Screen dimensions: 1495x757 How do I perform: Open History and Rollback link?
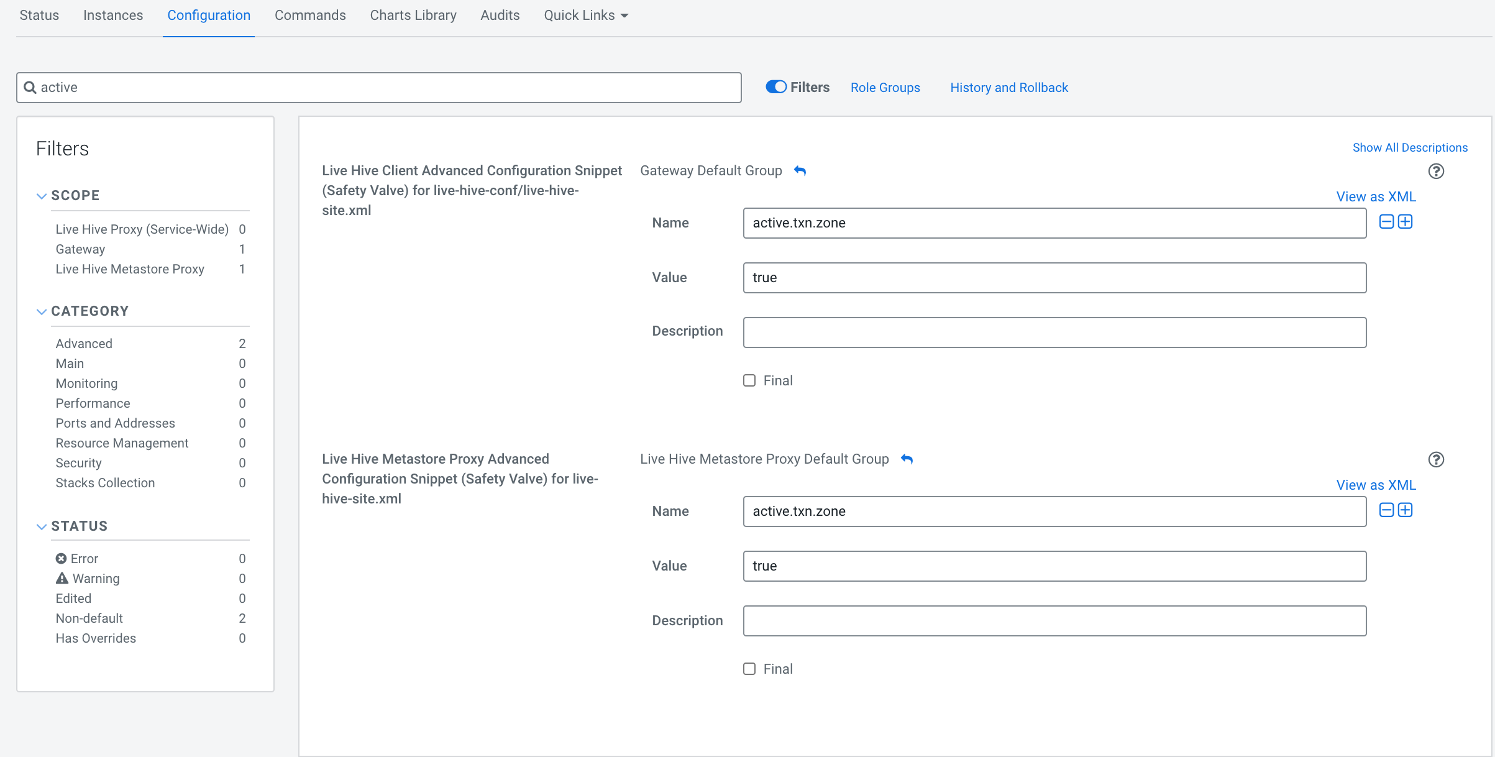[1008, 88]
